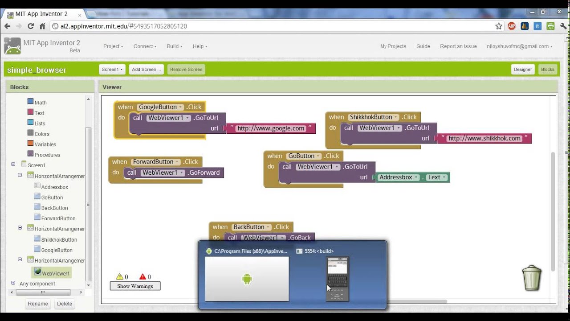
Task: Collapse the Screen1 tree node
Action: coord(13,165)
